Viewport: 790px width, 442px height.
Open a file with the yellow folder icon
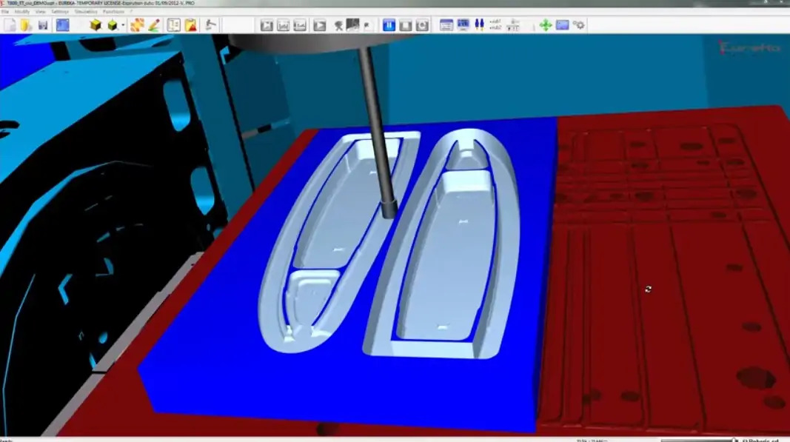tap(26, 24)
